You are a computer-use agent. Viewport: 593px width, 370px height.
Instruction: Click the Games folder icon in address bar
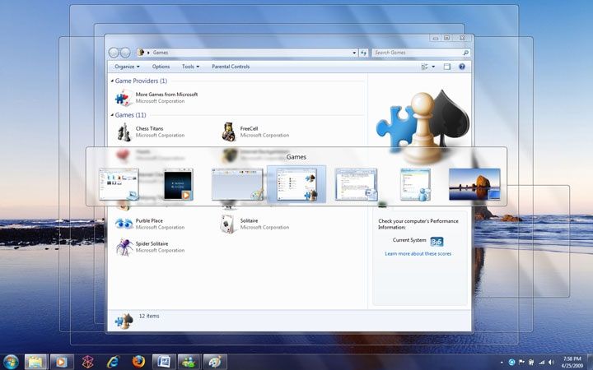coord(141,53)
